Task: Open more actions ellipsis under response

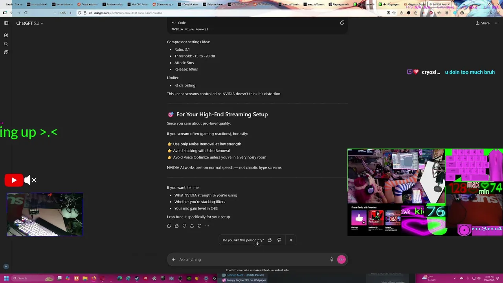Action: point(207,226)
